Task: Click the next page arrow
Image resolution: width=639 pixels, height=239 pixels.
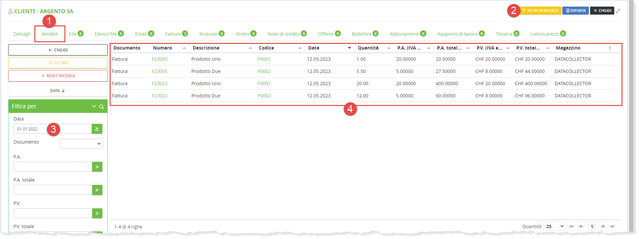Action: (603, 226)
